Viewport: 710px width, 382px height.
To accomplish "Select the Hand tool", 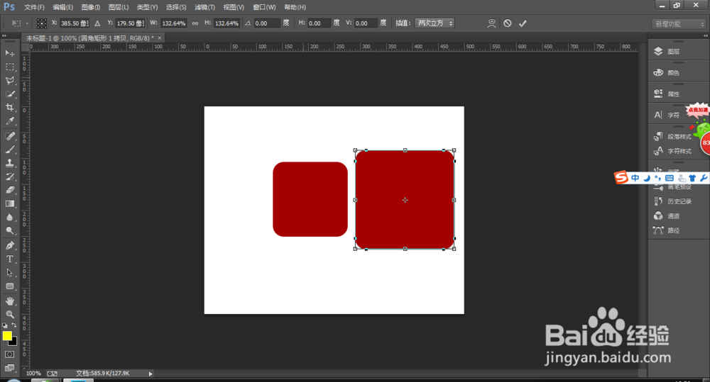I will pos(9,301).
